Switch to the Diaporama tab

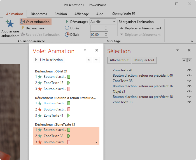39,14
